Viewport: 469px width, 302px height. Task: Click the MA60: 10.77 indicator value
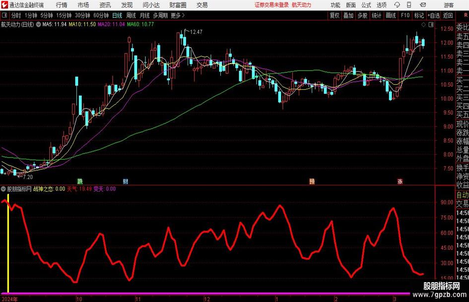point(140,24)
